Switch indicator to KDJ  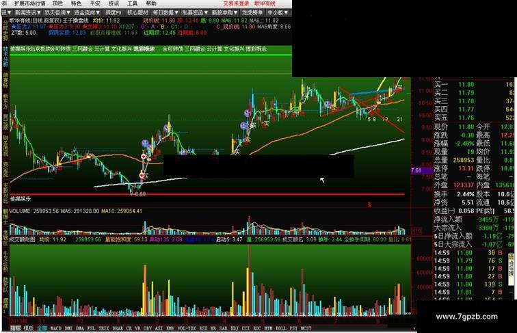pyautogui.click(x=235, y=328)
